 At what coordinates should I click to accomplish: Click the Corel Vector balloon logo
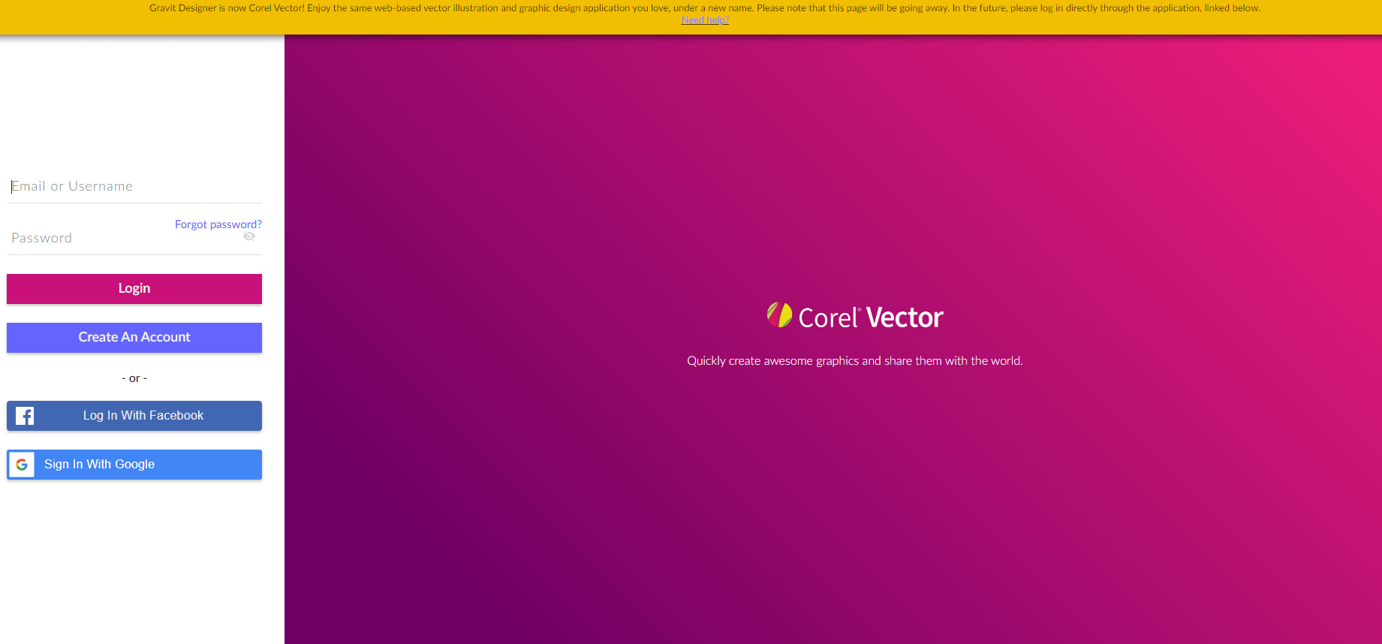click(x=779, y=315)
